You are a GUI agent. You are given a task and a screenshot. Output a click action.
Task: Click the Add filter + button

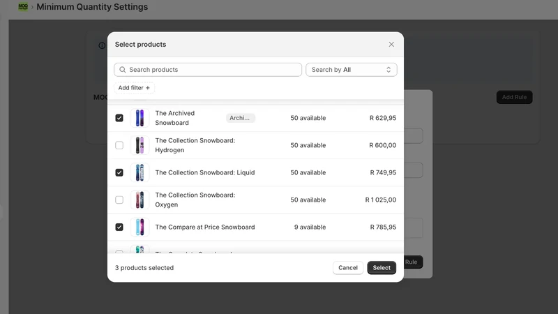134,88
